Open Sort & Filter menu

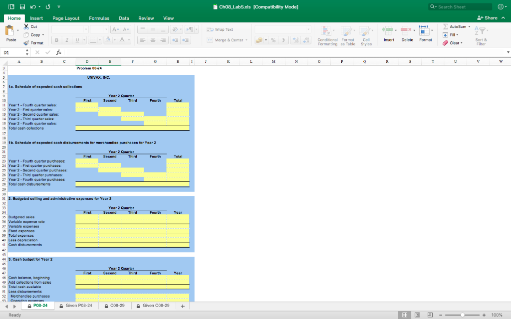[x=481, y=36]
